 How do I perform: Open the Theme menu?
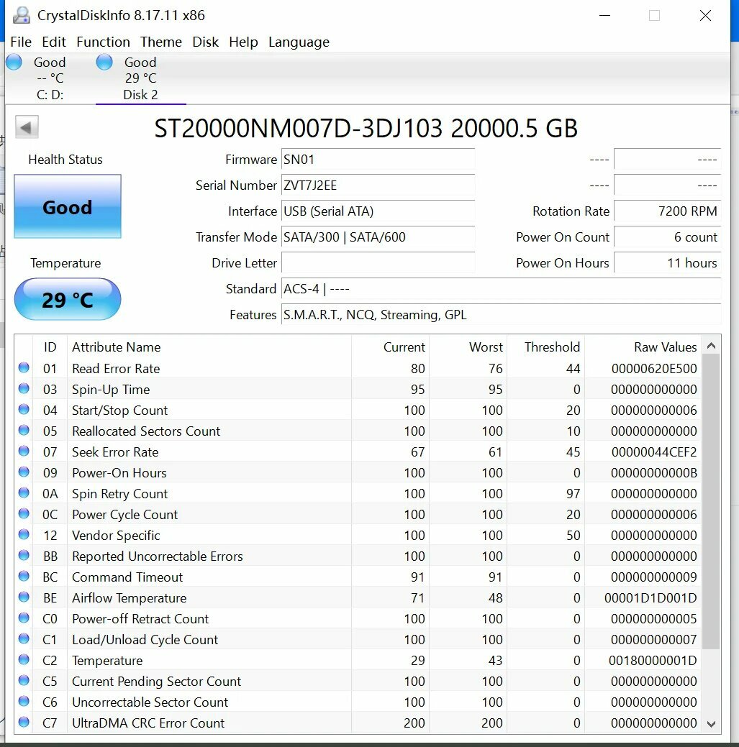pos(161,42)
